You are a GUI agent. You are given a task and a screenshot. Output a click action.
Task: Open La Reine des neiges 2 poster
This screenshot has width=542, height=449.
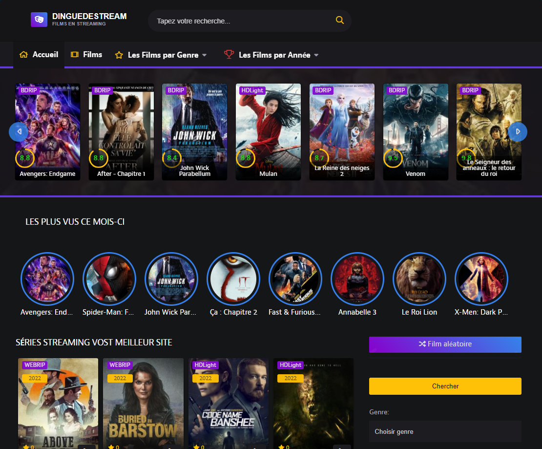coord(342,132)
